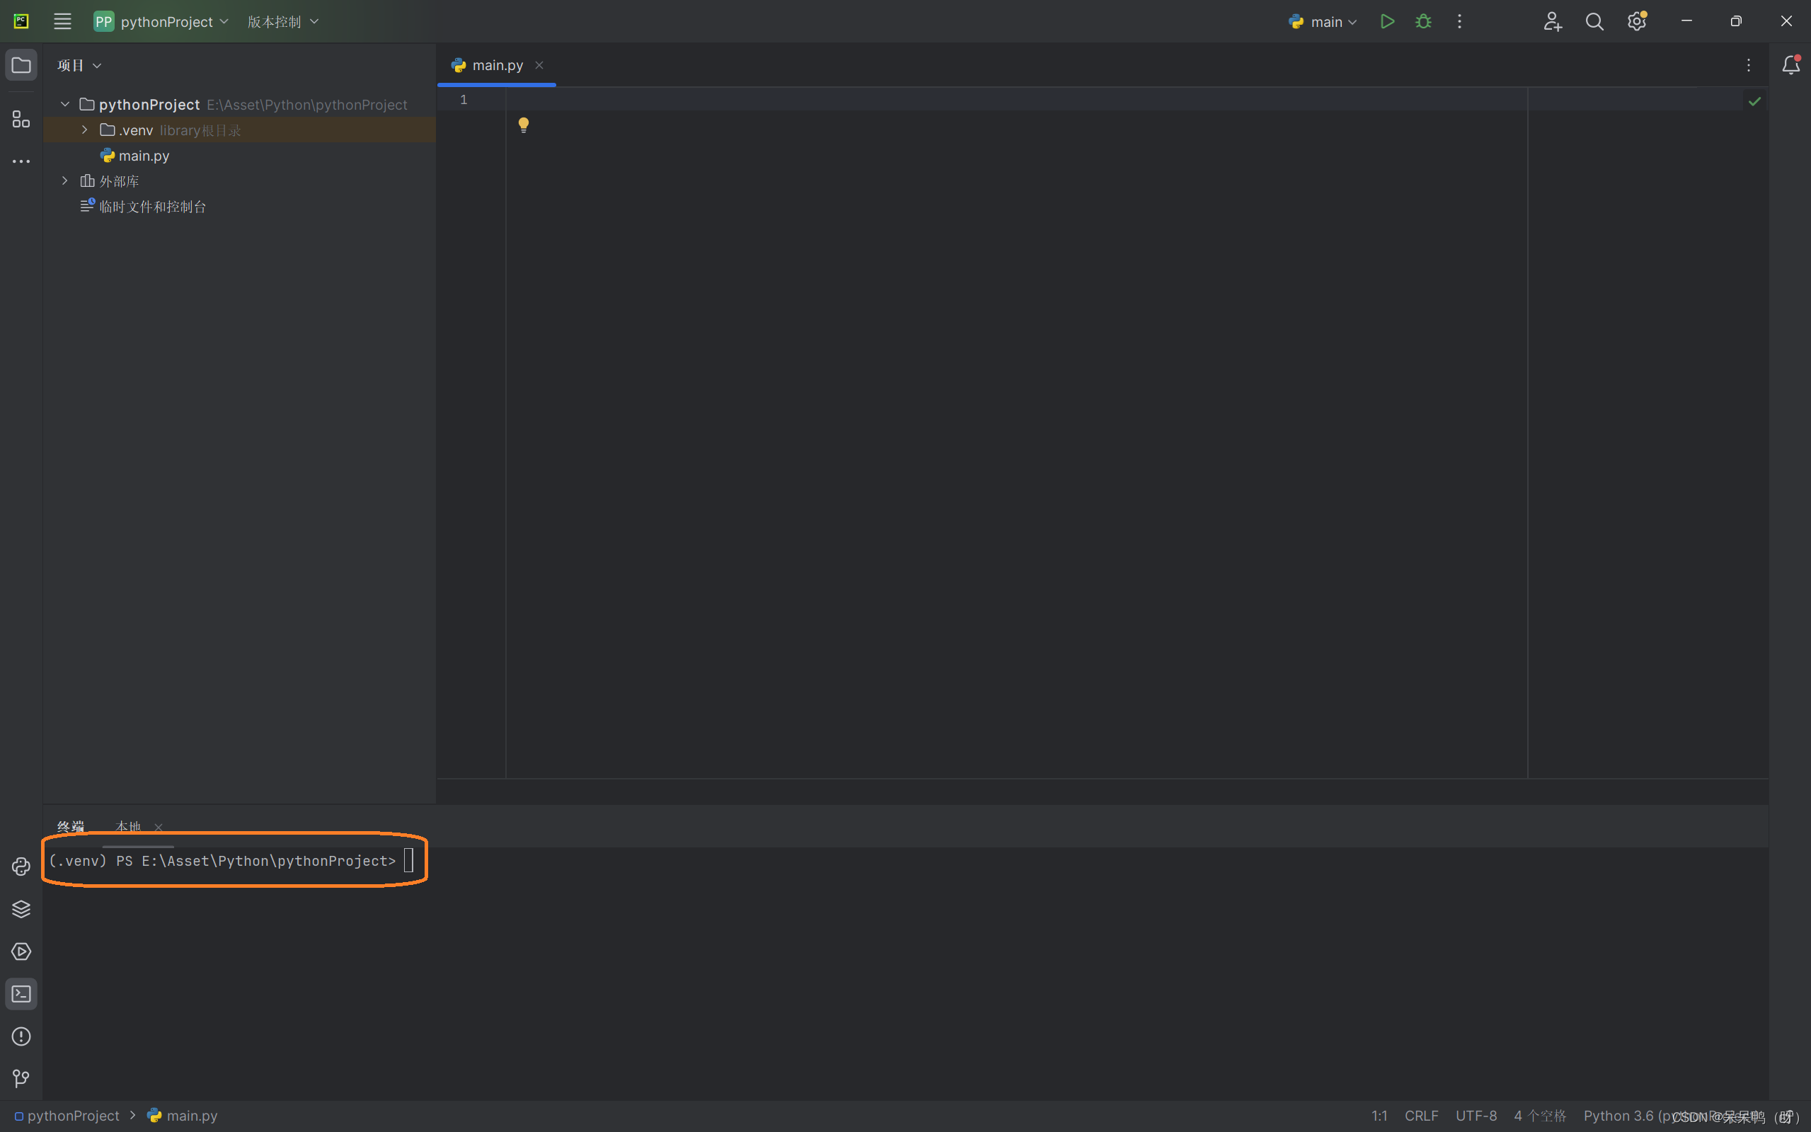This screenshot has height=1132, width=1811.
Task: Open the 版本控制 menu
Action: [283, 22]
